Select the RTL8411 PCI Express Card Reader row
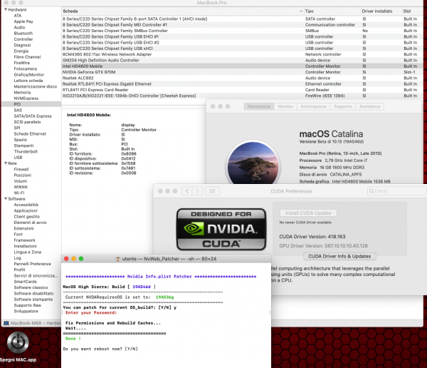427x368 pixels. [x=242, y=90]
